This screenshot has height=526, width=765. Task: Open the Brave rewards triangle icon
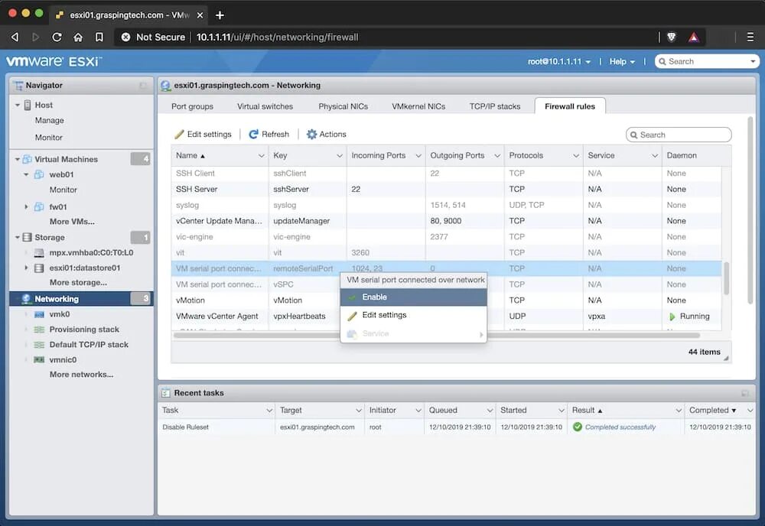click(x=694, y=37)
